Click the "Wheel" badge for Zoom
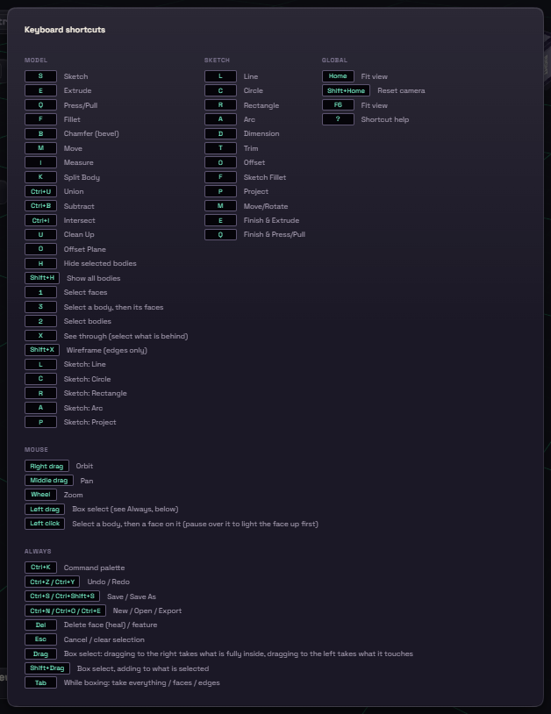Viewport: 551px width, 714px height. pyautogui.click(x=40, y=495)
